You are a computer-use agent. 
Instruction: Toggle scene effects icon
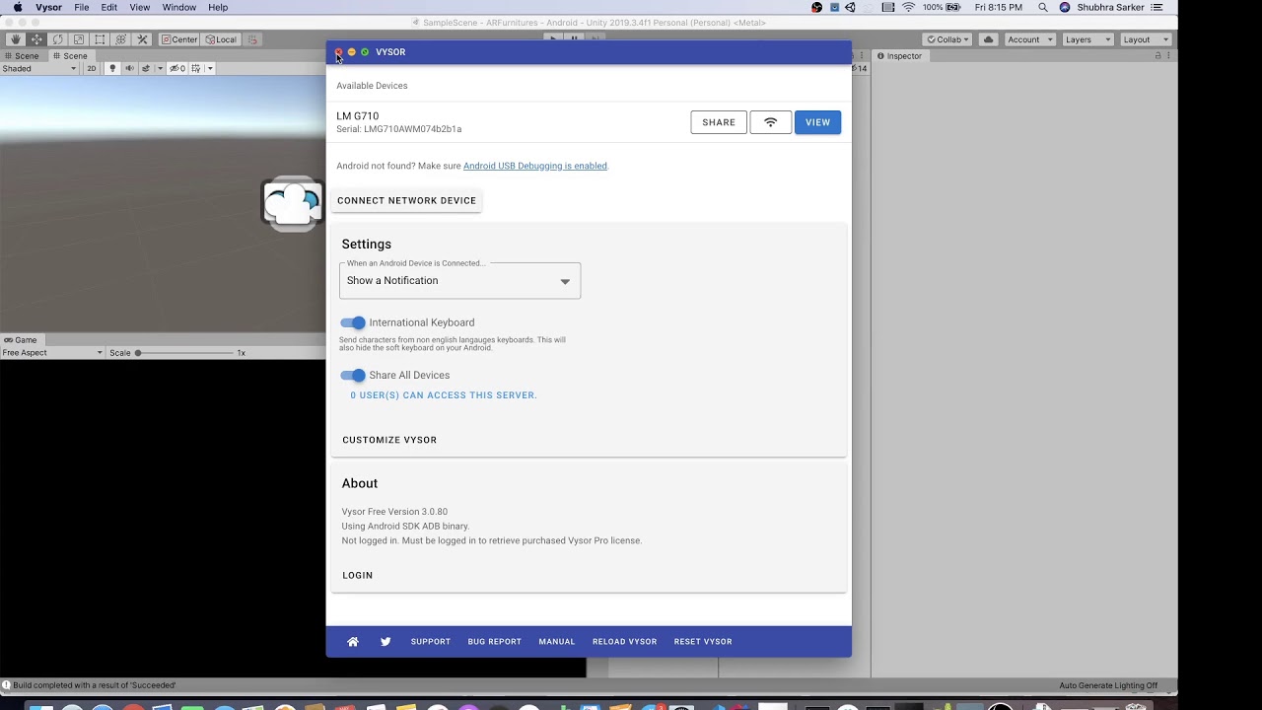pyautogui.click(x=146, y=69)
